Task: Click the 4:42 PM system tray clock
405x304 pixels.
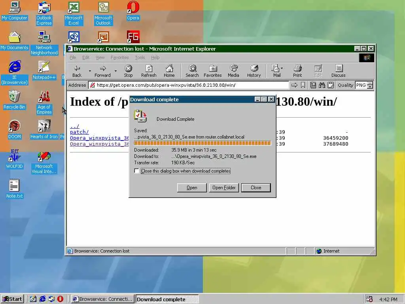Action: [x=388, y=299]
